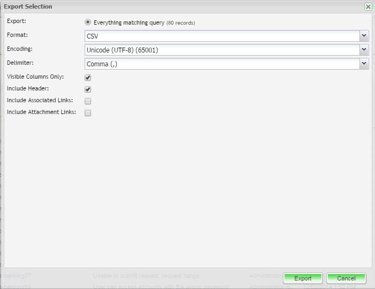Open the Format dropdown arrow
This screenshot has width=375, height=289.
(364, 36)
